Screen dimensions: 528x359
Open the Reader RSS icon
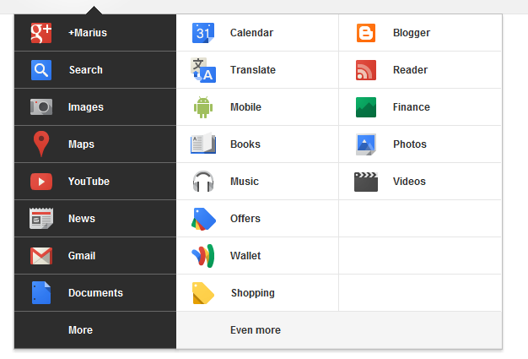[366, 70]
